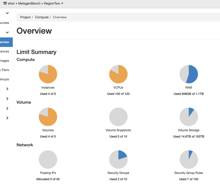Click the VCPUs usage pie chart
Screen dimensions: 220x188
[119, 74]
